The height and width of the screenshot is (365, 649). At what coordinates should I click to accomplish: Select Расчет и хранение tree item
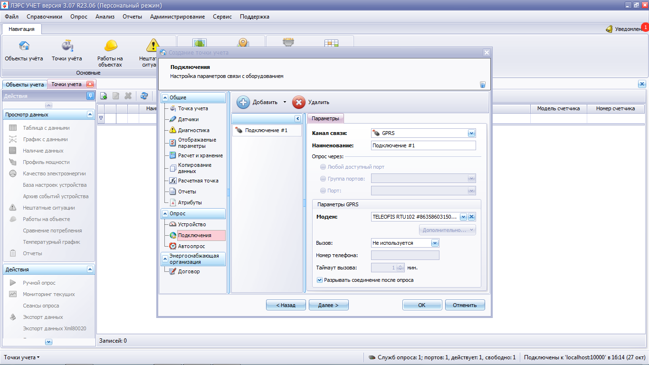click(x=200, y=155)
